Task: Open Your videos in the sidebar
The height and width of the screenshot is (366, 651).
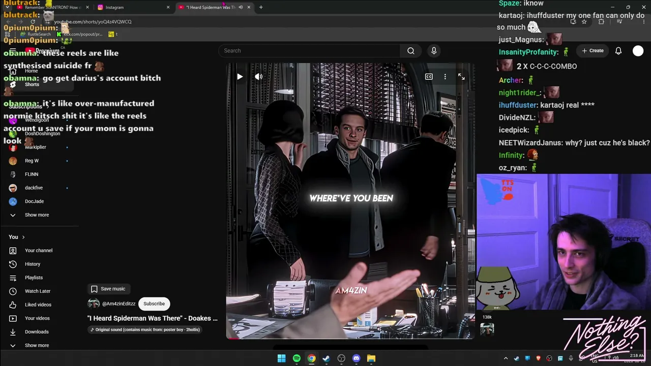Action: 39,318
